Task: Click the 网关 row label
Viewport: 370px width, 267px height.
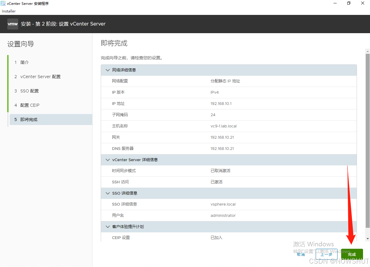Action: 116,137
